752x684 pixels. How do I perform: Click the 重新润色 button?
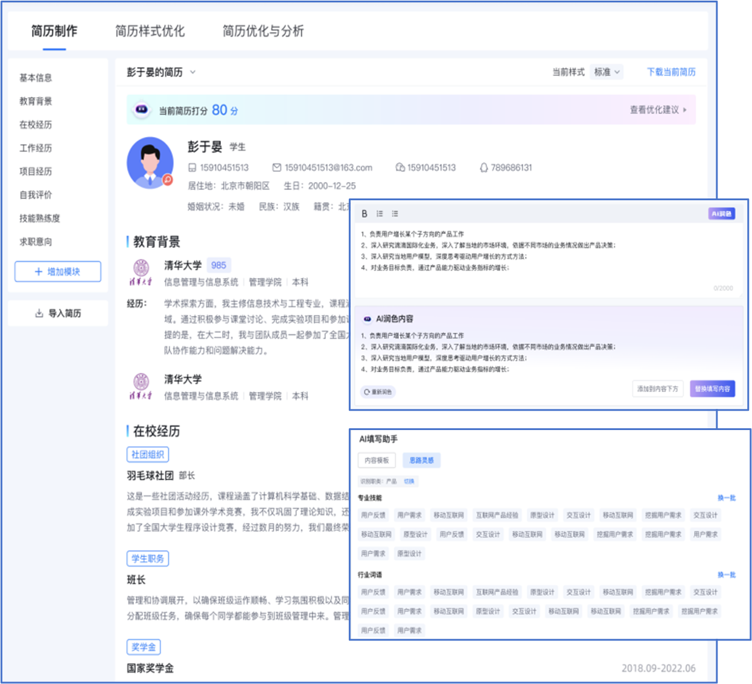pos(378,392)
